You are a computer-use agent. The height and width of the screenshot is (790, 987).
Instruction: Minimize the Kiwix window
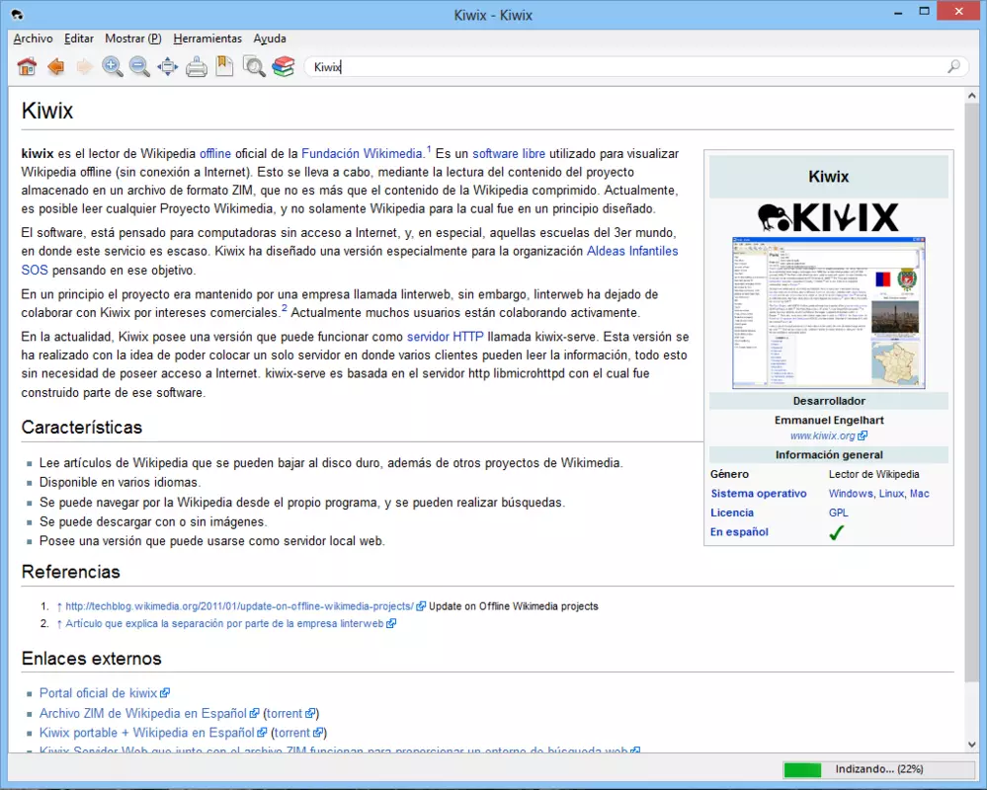click(x=898, y=13)
